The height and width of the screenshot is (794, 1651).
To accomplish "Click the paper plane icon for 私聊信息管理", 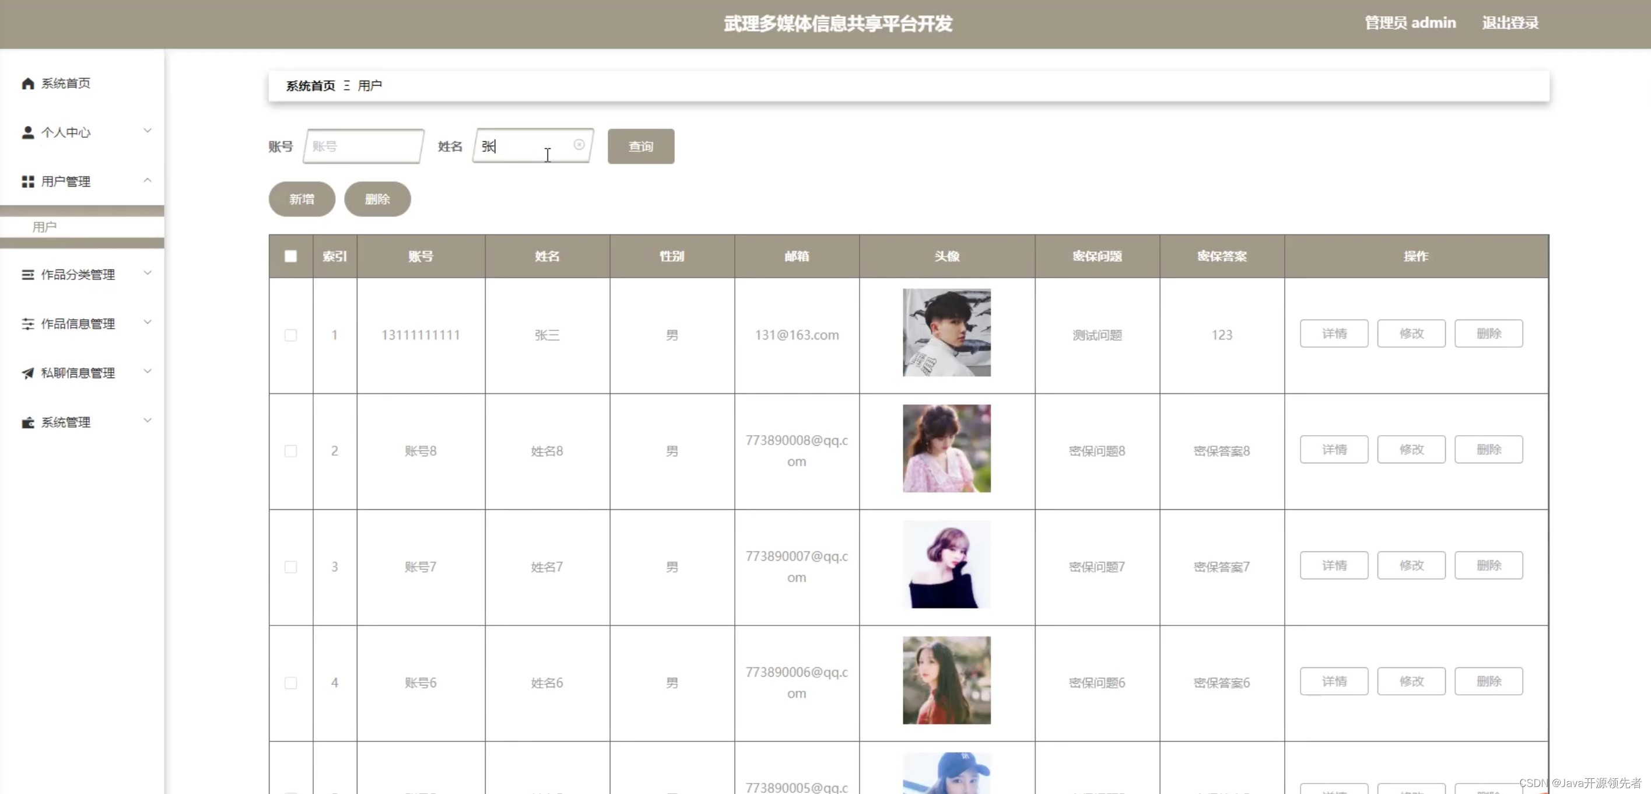I will pyautogui.click(x=27, y=373).
